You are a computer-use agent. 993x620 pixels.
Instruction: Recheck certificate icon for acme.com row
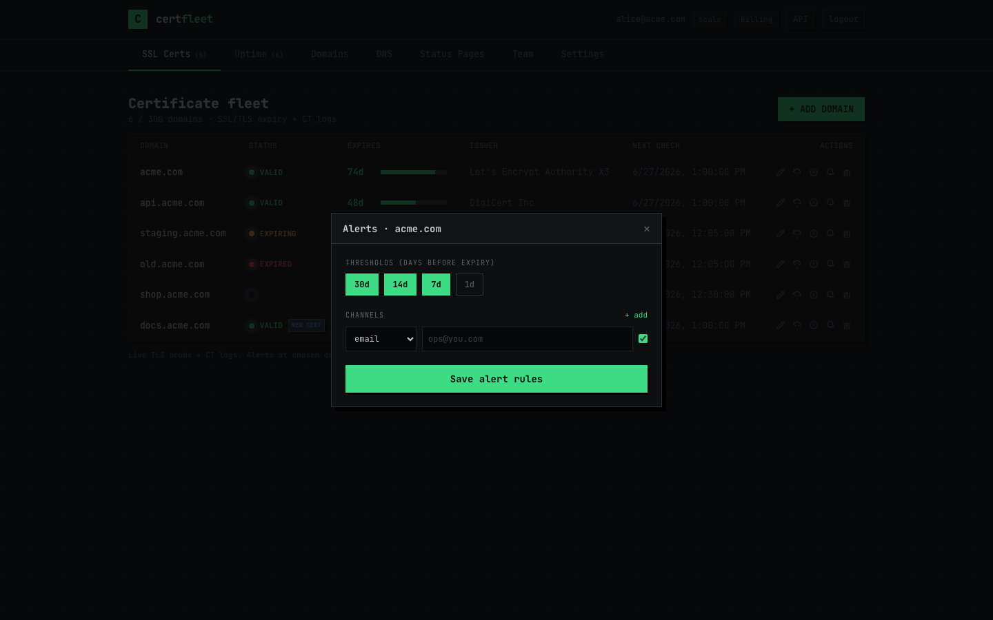796,172
